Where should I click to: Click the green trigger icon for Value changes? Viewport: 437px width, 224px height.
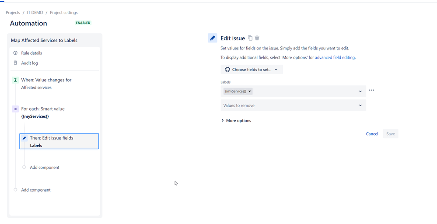pos(15,80)
